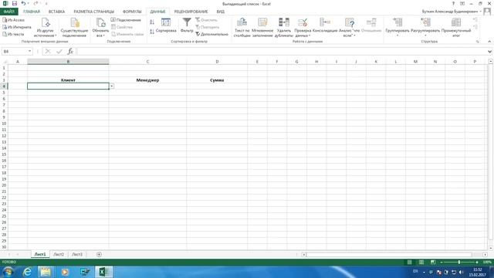494x278 pixels.
Task: Open Консолидация tool
Action: point(325,25)
